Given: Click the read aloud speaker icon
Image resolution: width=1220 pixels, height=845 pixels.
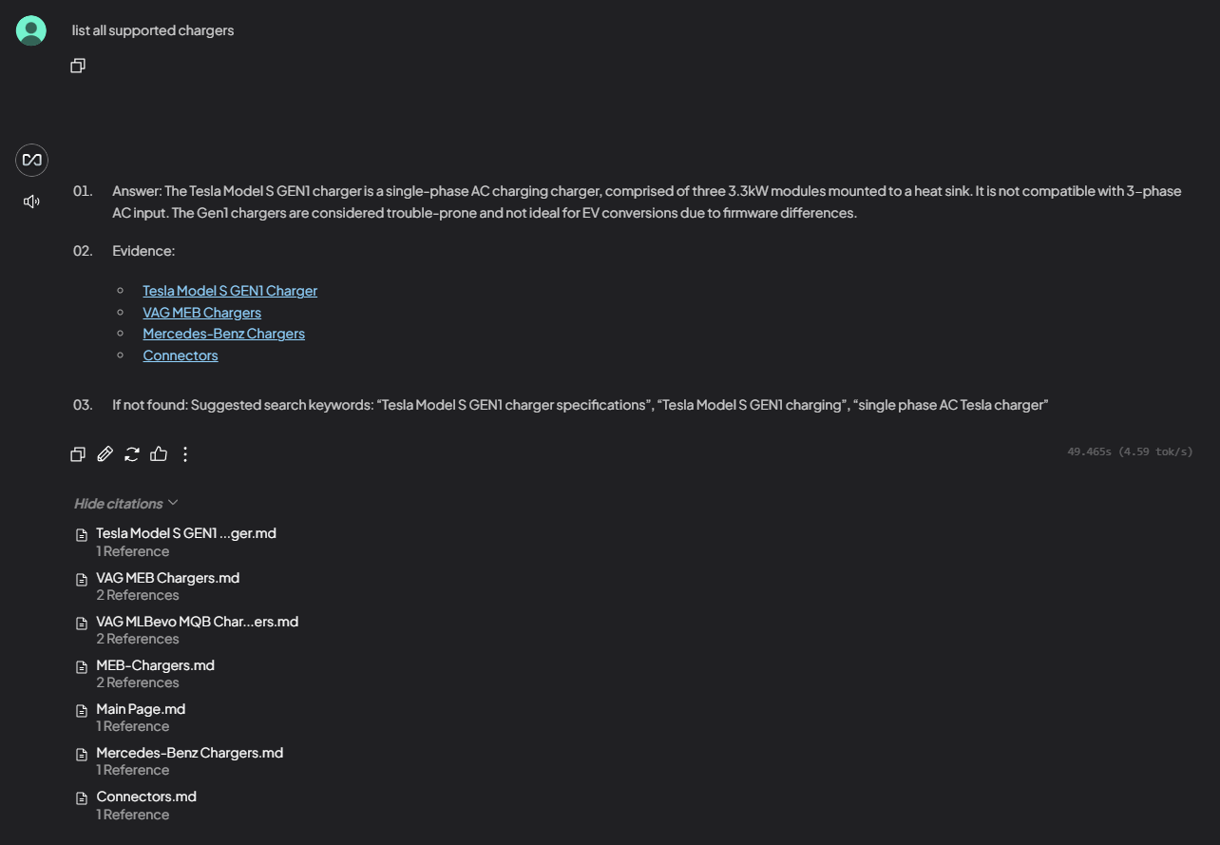Looking at the screenshot, I should point(31,202).
